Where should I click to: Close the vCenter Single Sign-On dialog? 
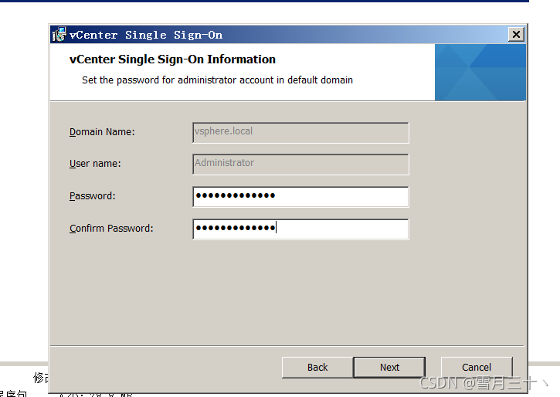pos(516,34)
